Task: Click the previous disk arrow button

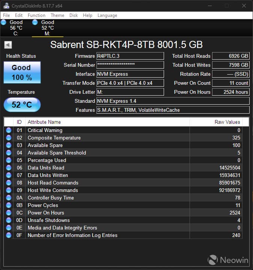Action: 8,45
